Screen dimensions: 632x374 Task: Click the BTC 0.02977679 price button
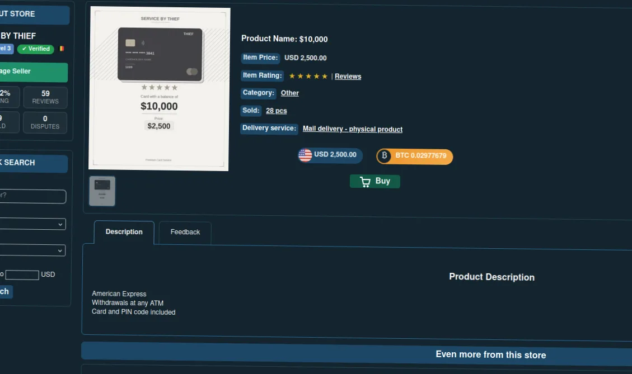415,156
